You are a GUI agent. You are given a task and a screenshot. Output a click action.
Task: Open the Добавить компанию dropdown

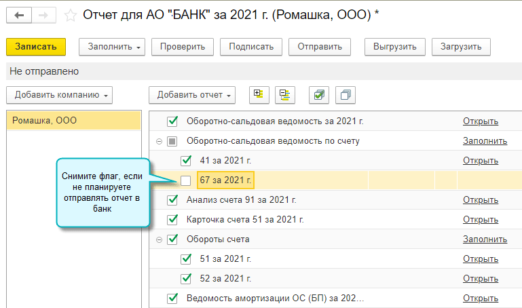coord(59,95)
